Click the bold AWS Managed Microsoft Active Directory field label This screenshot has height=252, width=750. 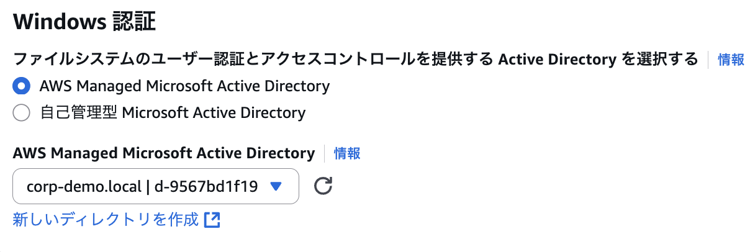[164, 153]
